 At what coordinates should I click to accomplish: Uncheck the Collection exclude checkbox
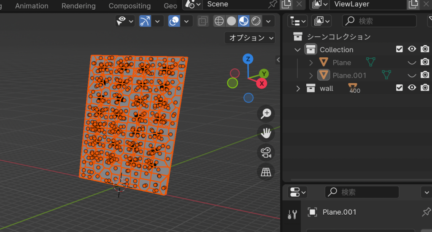pos(400,49)
